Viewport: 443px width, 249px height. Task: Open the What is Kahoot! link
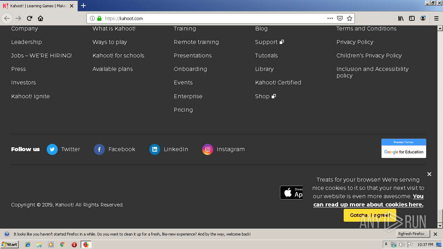pyautogui.click(x=114, y=29)
